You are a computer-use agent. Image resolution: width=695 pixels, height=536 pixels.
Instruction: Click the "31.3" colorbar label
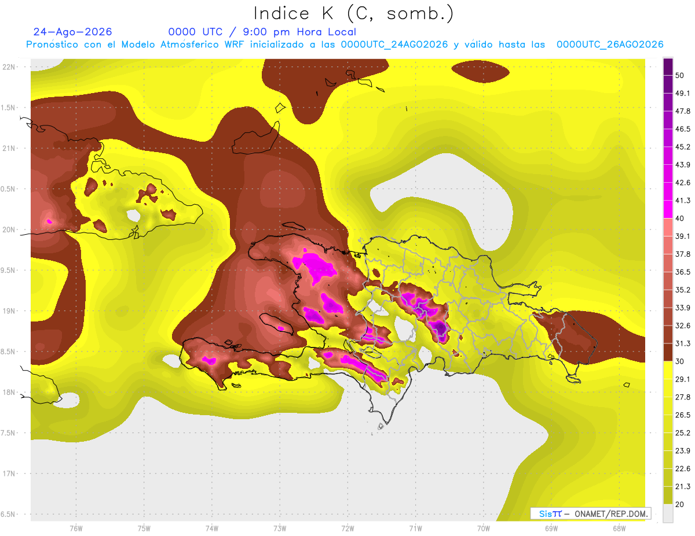pos(683,343)
